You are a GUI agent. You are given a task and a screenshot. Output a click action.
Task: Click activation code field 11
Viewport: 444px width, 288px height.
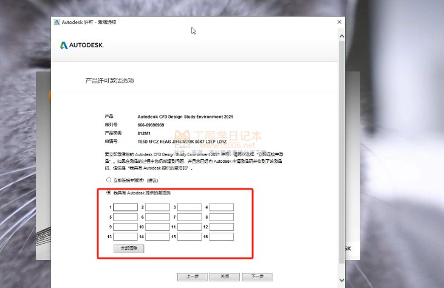click(190, 227)
